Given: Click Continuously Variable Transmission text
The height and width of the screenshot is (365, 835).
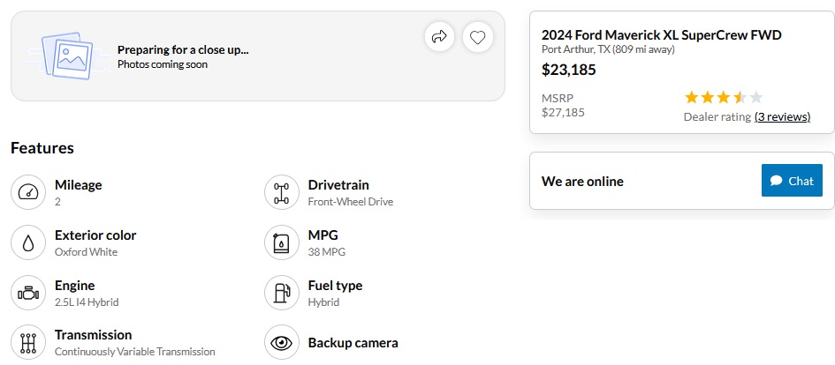Looking at the screenshot, I should [134, 352].
